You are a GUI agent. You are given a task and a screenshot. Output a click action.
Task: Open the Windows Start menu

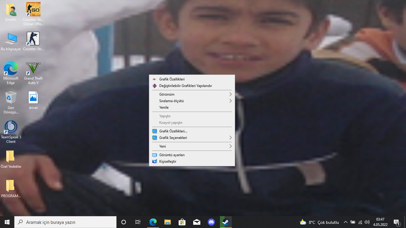[7, 222]
